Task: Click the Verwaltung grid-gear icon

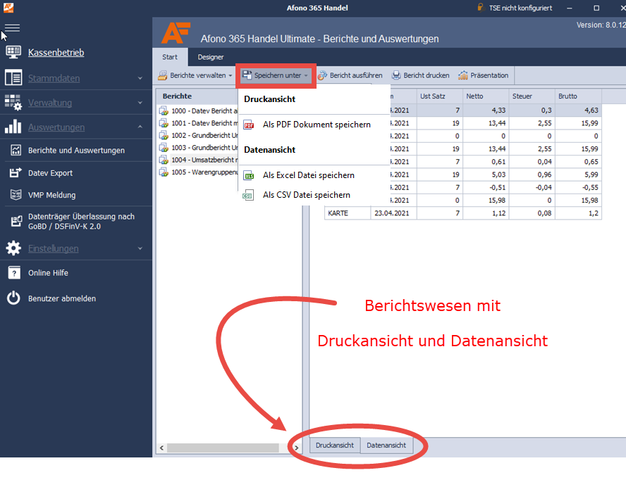Action: point(13,103)
